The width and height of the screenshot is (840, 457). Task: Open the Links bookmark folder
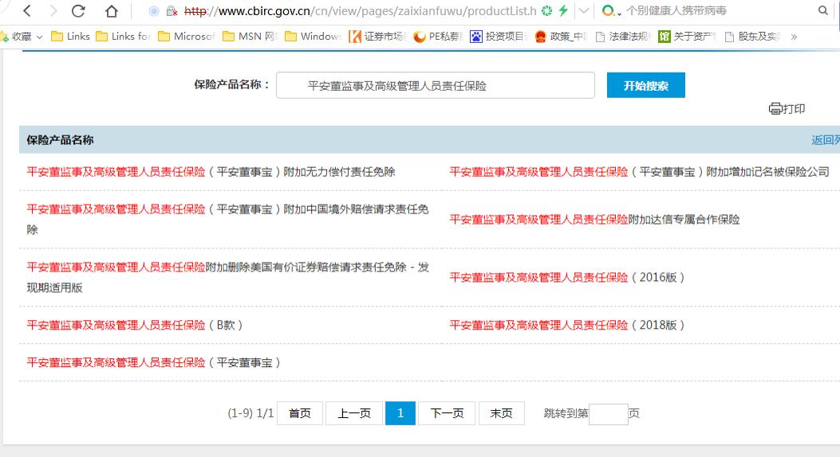pos(70,37)
